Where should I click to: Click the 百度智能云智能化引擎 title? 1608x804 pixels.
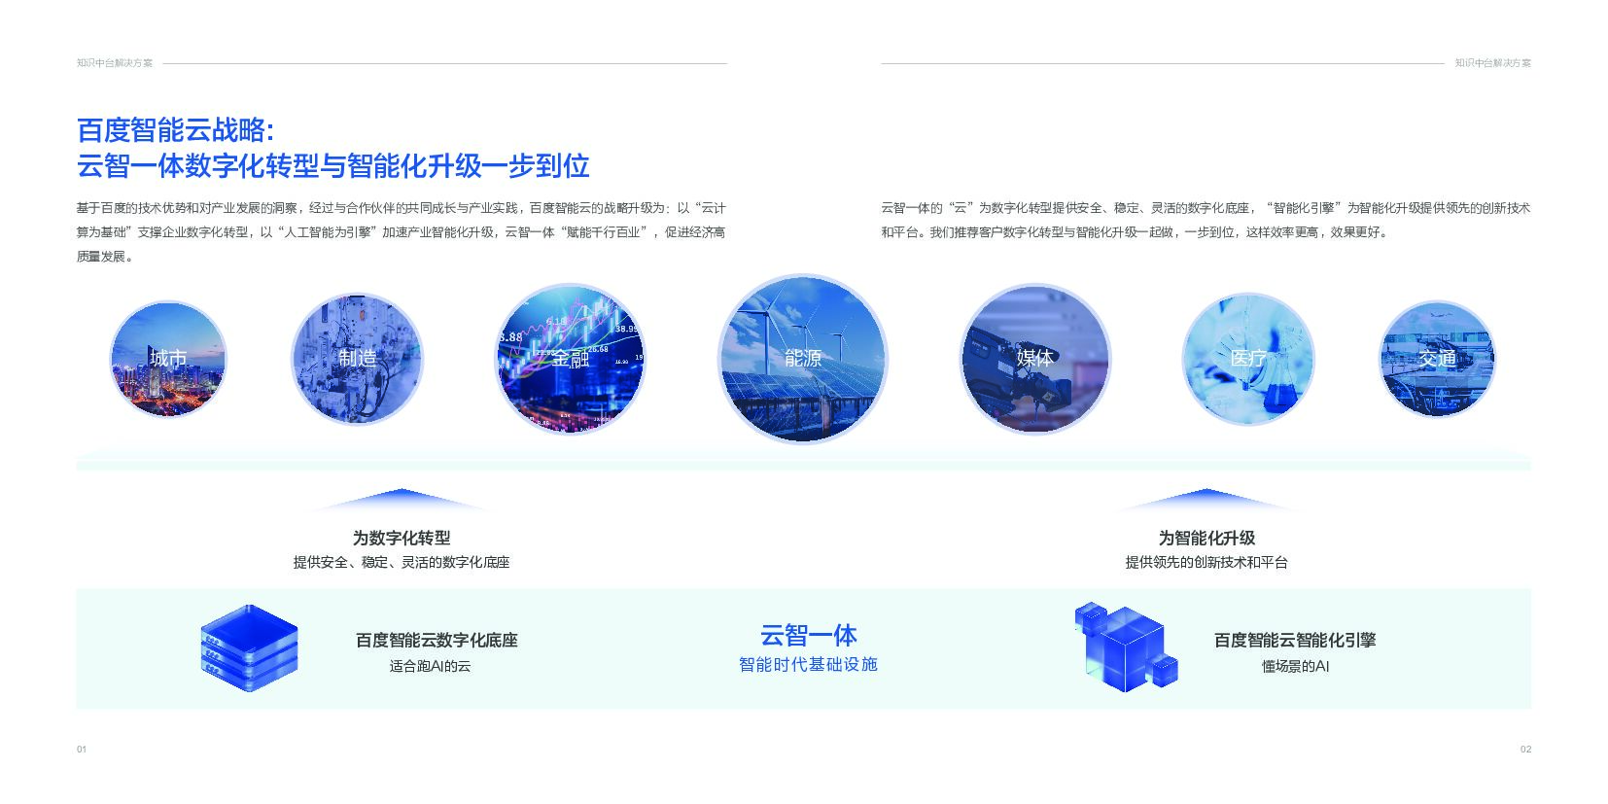(x=1295, y=640)
